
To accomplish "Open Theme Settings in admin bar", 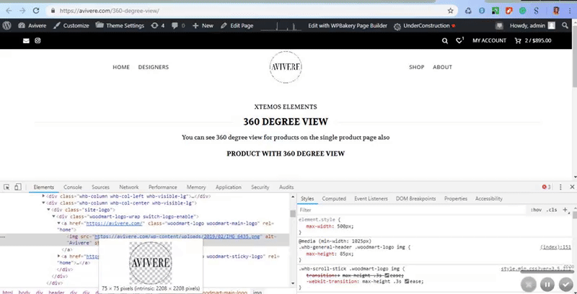I will 120,26.
